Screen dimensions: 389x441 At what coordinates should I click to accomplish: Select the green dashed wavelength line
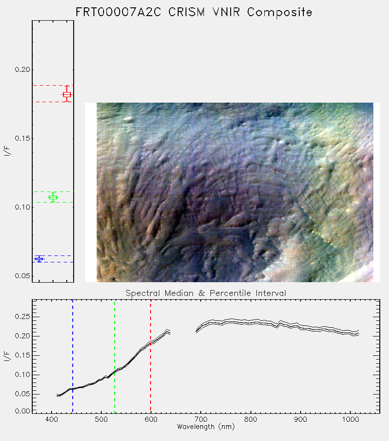point(115,356)
